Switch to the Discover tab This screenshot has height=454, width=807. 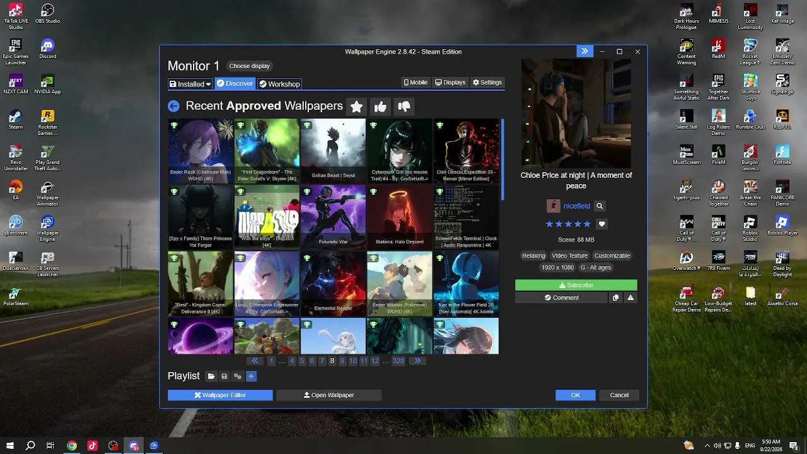point(235,83)
